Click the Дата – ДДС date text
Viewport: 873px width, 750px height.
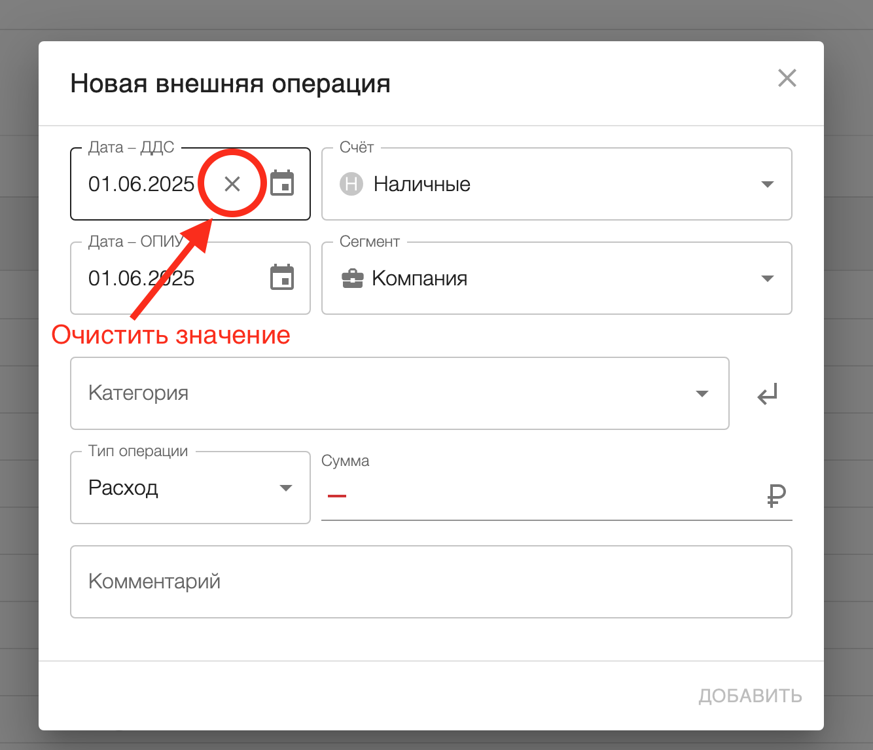click(141, 185)
